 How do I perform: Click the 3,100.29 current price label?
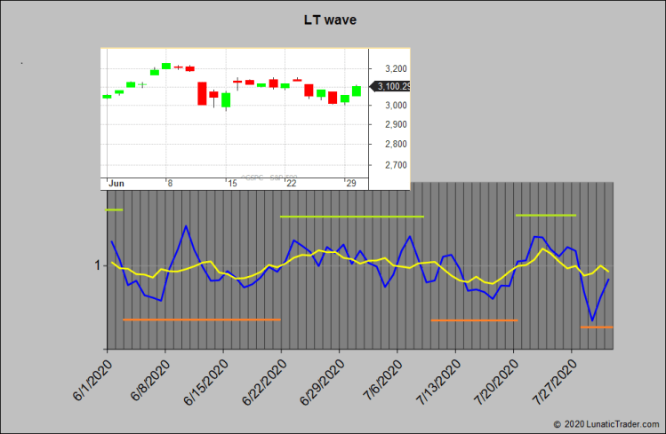[x=392, y=86]
